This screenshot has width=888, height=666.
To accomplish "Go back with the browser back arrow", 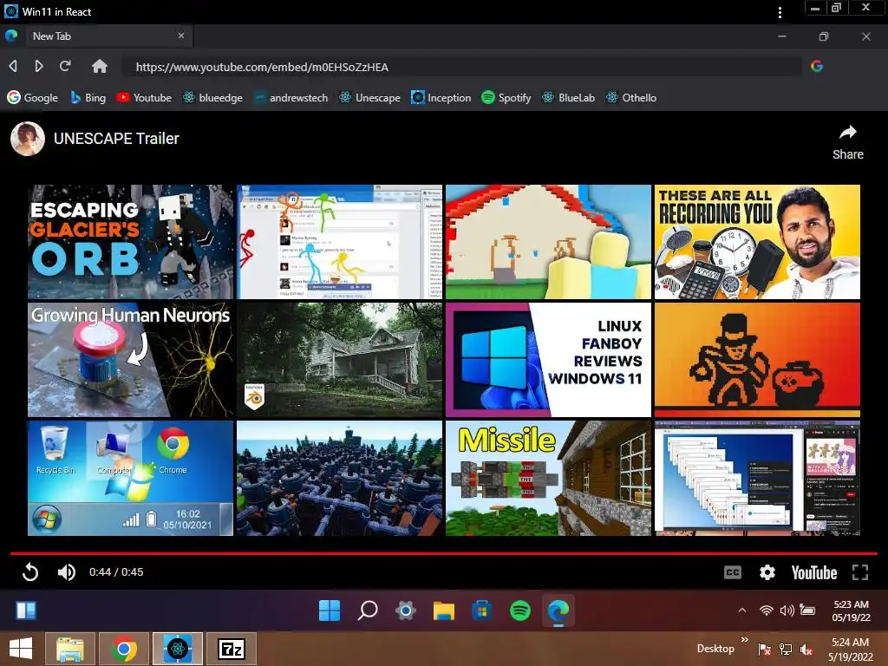I will [13, 66].
